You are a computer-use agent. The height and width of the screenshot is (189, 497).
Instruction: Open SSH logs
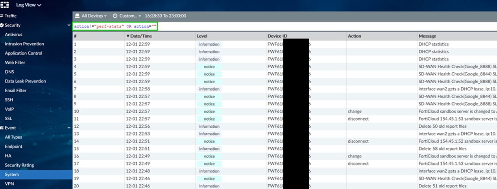(9, 100)
